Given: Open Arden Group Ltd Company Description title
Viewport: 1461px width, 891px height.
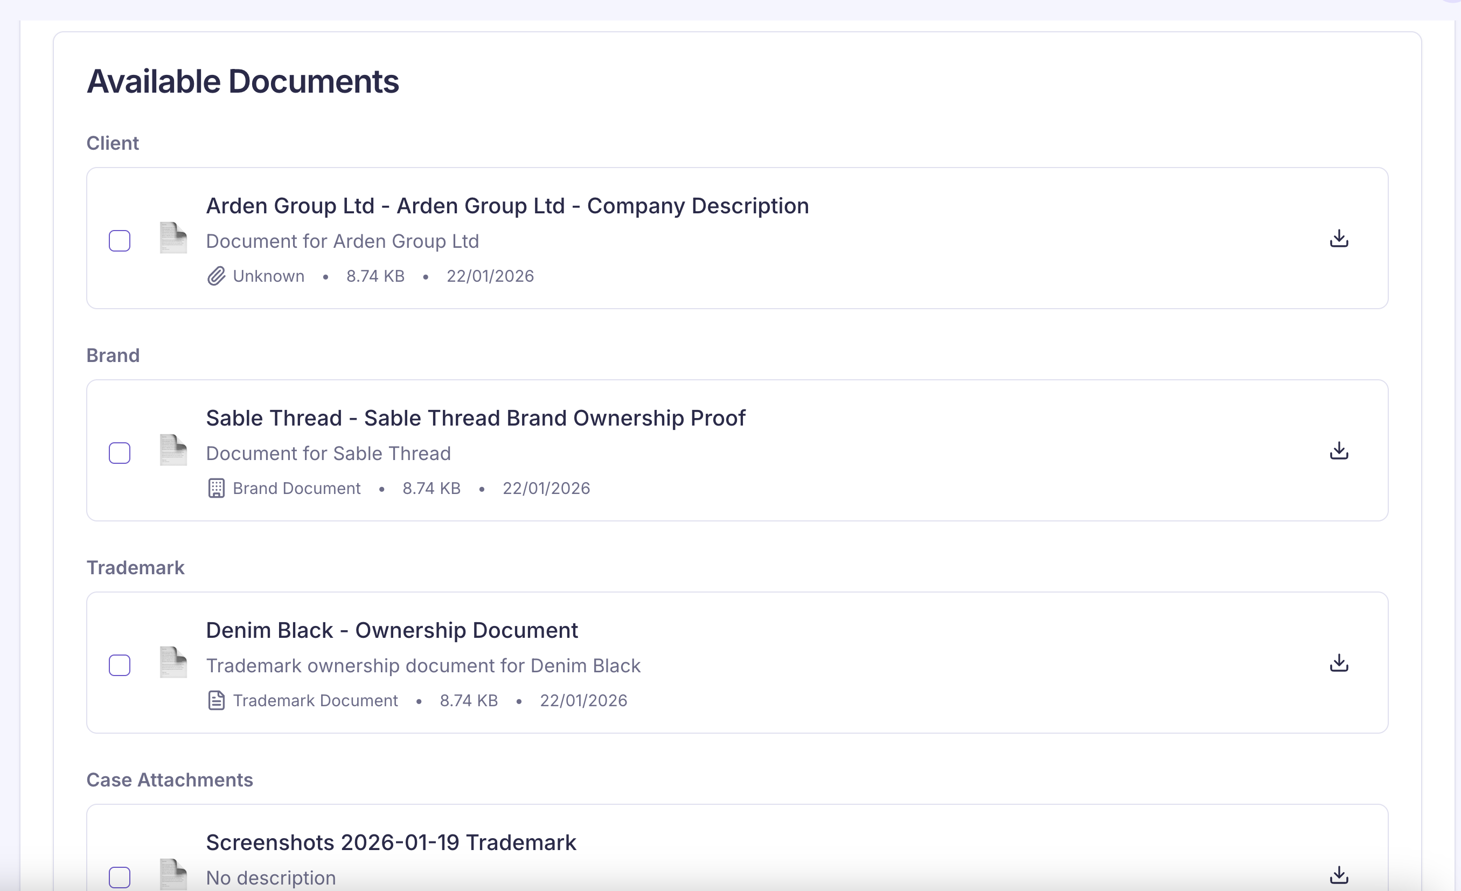Looking at the screenshot, I should [x=507, y=206].
